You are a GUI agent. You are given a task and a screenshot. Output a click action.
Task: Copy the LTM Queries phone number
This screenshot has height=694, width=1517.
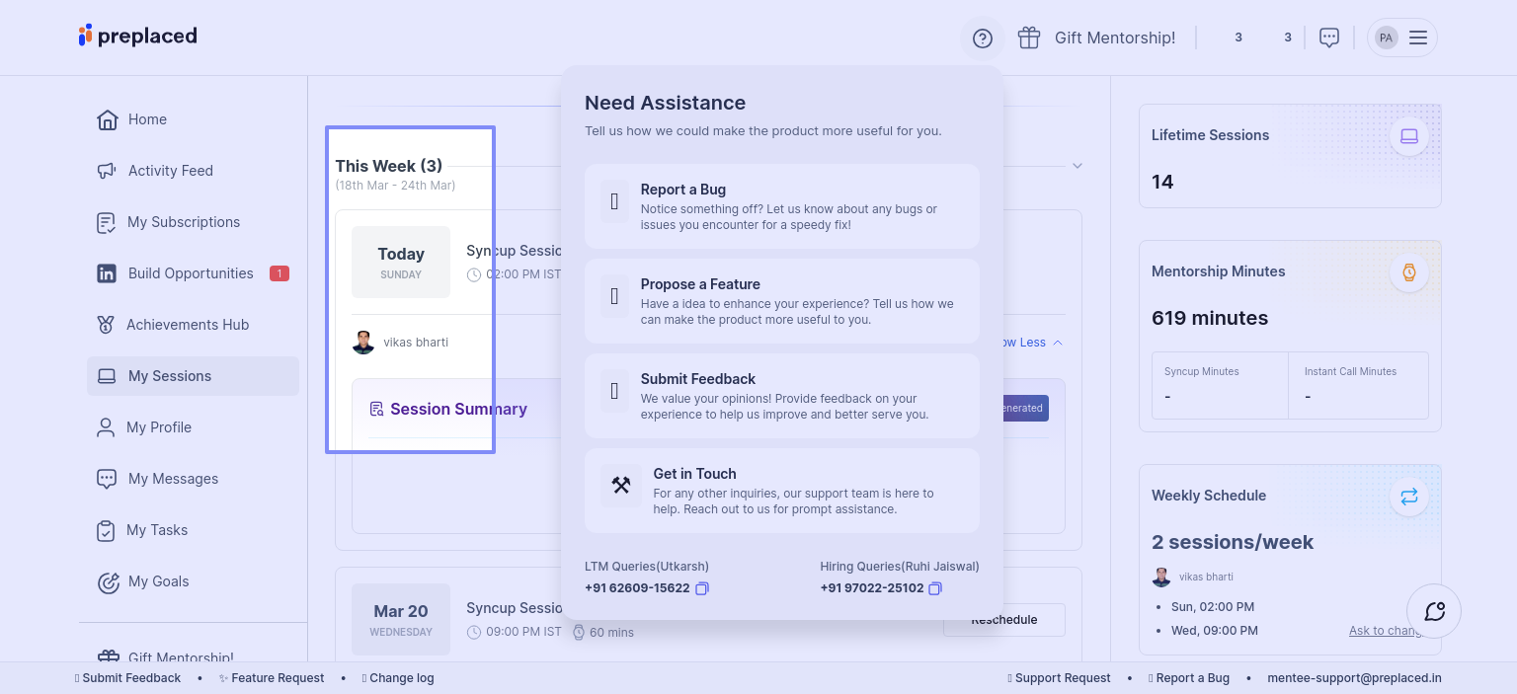click(702, 588)
